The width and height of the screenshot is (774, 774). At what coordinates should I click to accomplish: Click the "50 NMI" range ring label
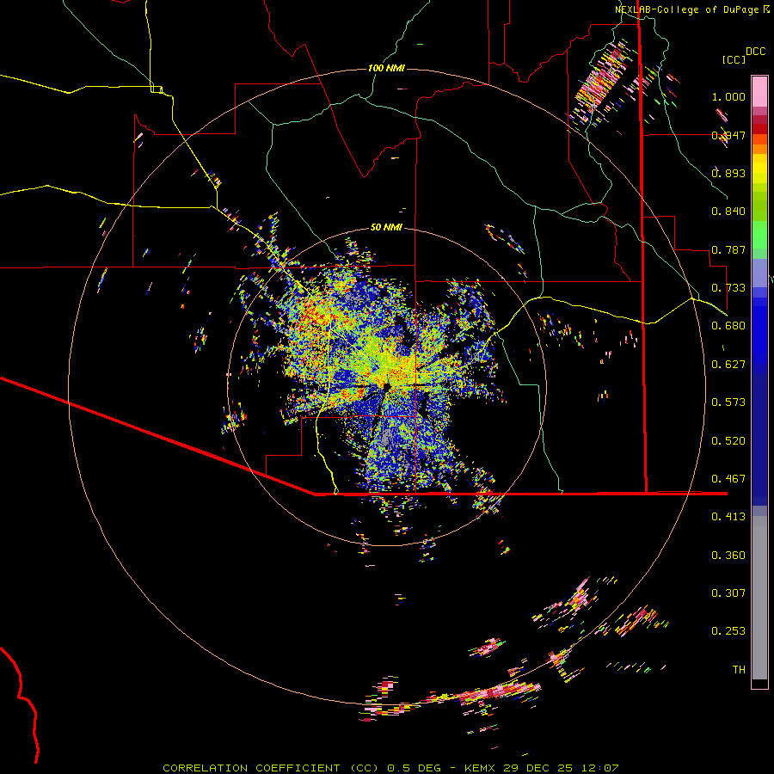click(386, 227)
